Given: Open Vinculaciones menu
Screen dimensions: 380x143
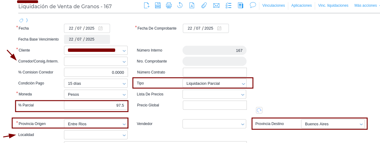Looking at the screenshot, I should (x=273, y=5).
